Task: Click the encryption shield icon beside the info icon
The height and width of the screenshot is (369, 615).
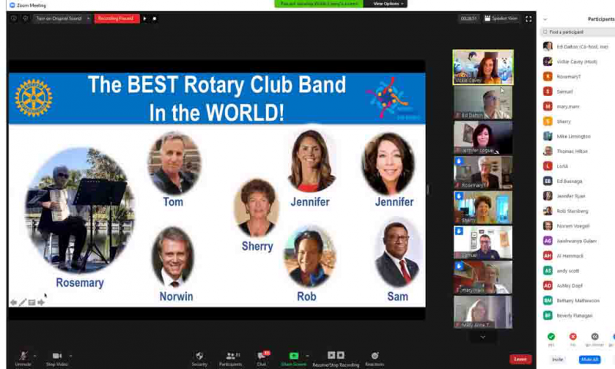Action: click(x=25, y=18)
